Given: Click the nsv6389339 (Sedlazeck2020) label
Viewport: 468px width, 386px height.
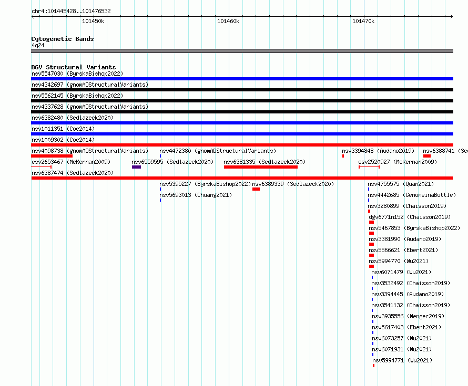Looking at the screenshot, I should pos(293,184).
